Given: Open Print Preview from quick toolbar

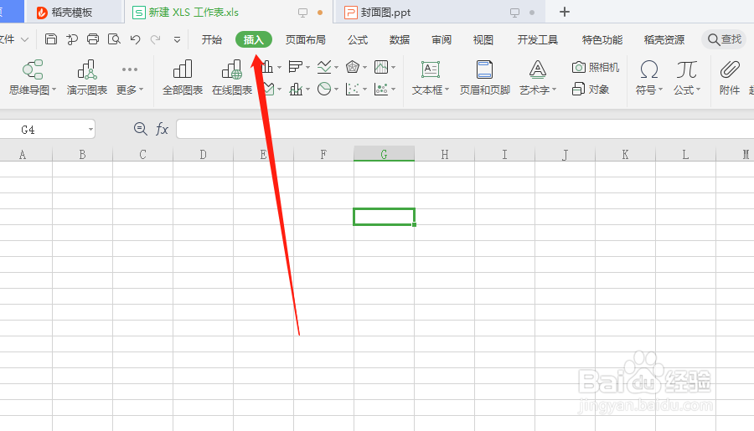Looking at the screenshot, I should tap(114, 39).
